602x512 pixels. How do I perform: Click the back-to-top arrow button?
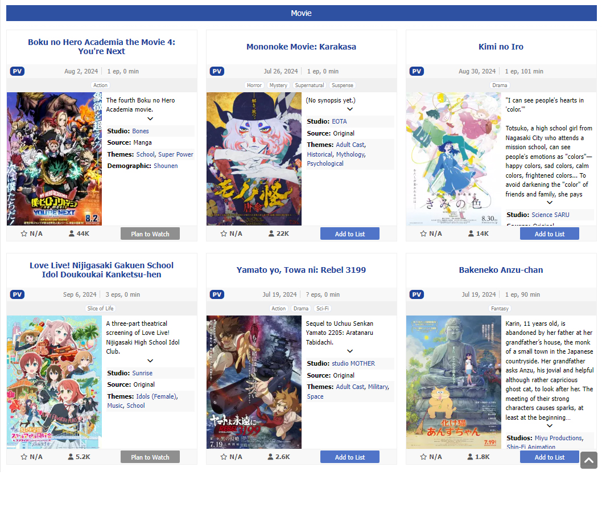point(588,460)
